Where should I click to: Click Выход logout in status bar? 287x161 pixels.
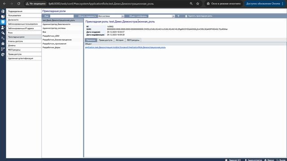tap(281, 160)
